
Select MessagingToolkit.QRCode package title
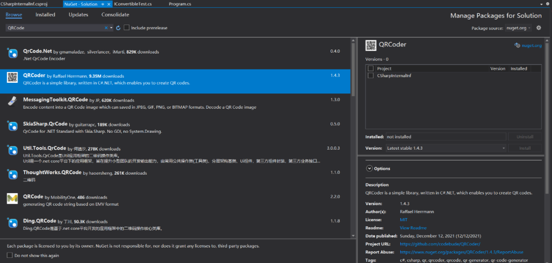56,100
